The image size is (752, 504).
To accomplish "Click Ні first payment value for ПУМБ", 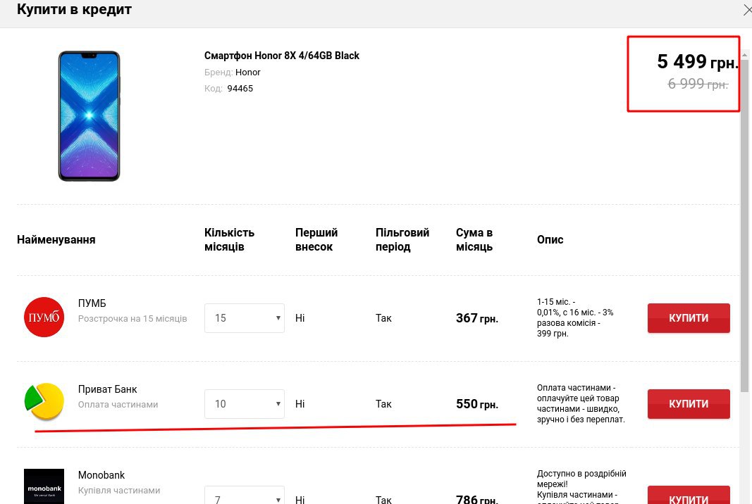I will 300,318.
